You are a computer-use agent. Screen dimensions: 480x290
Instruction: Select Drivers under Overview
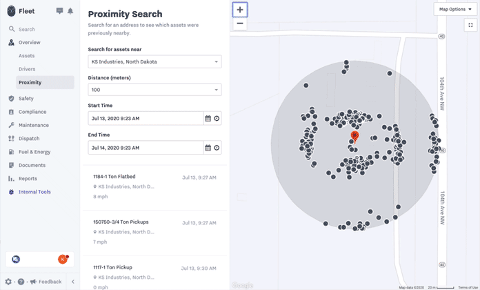click(27, 69)
